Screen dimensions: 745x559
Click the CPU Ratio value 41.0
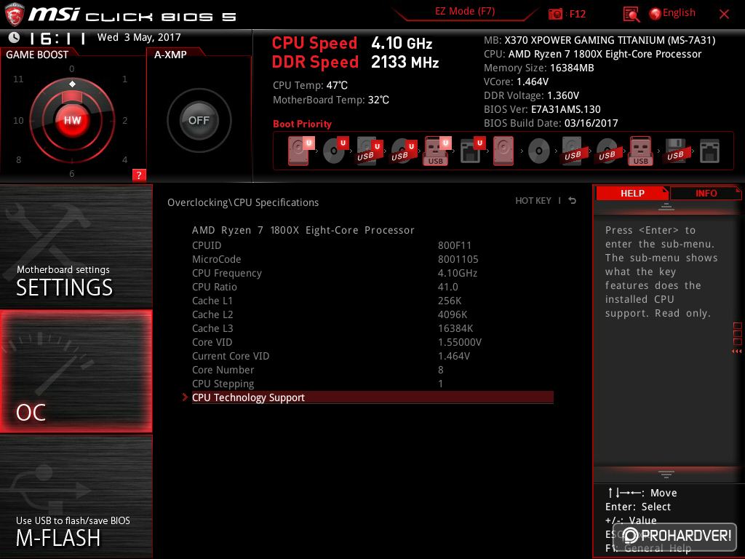[x=447, y=287]
